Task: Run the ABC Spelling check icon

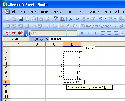Action: click(x=56, y=18)
